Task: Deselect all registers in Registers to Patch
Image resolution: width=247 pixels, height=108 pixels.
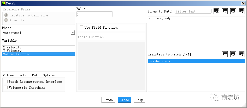Action: pyautogui.click(x=241, y=54)
